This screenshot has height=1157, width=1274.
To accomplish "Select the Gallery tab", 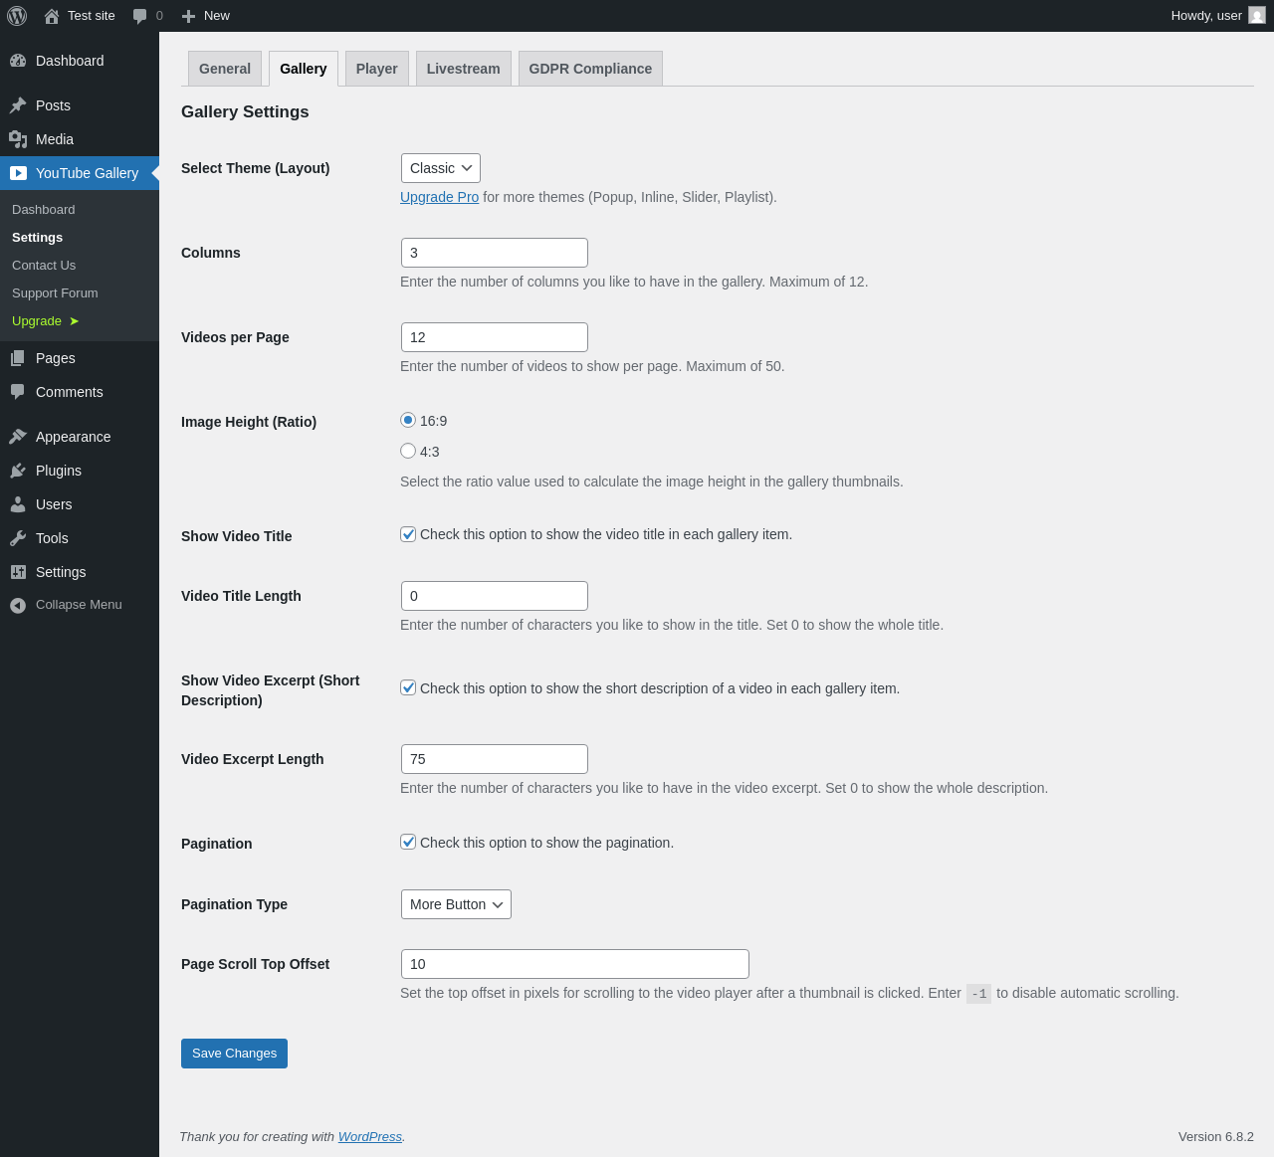I will coord(304,69).
